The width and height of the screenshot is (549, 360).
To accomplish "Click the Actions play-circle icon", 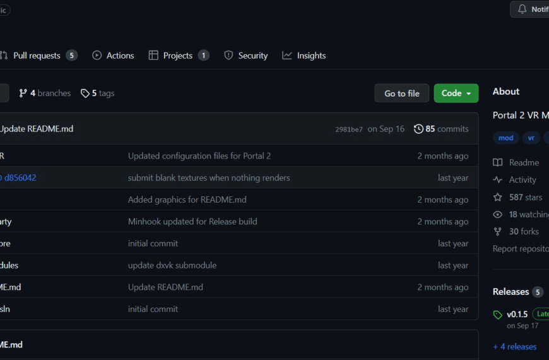I will 97,56.
